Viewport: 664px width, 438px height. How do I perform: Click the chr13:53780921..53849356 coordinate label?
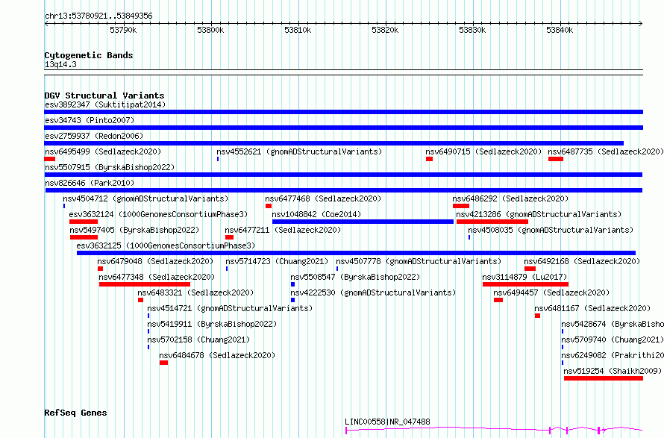tap(98, 16)
